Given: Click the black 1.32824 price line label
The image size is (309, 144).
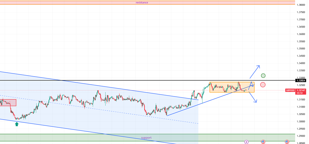Looking at the screenshot, I should pos(301,80).
